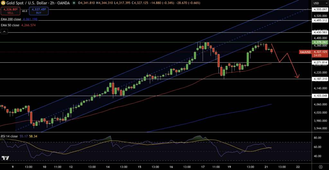329x170 pixels.
Task: Click the SELL 4,326.80 button
Action: [9, 12]
